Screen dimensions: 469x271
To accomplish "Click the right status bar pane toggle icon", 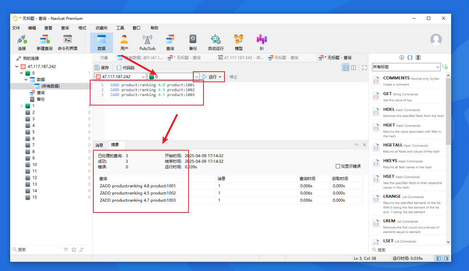I will [446, 258].
